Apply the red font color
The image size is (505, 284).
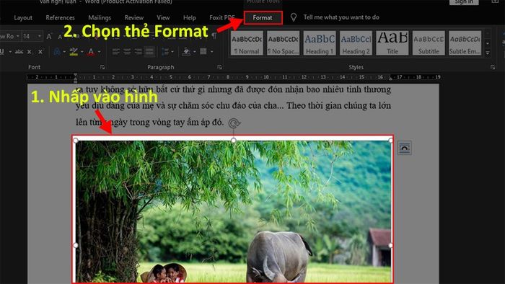tap(91, 51)
